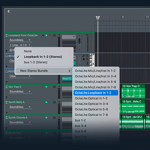Select OctaLite:Loopback In 1-2 highlighted entry
This screenshot has height=150, width=150.
(96, 93)
